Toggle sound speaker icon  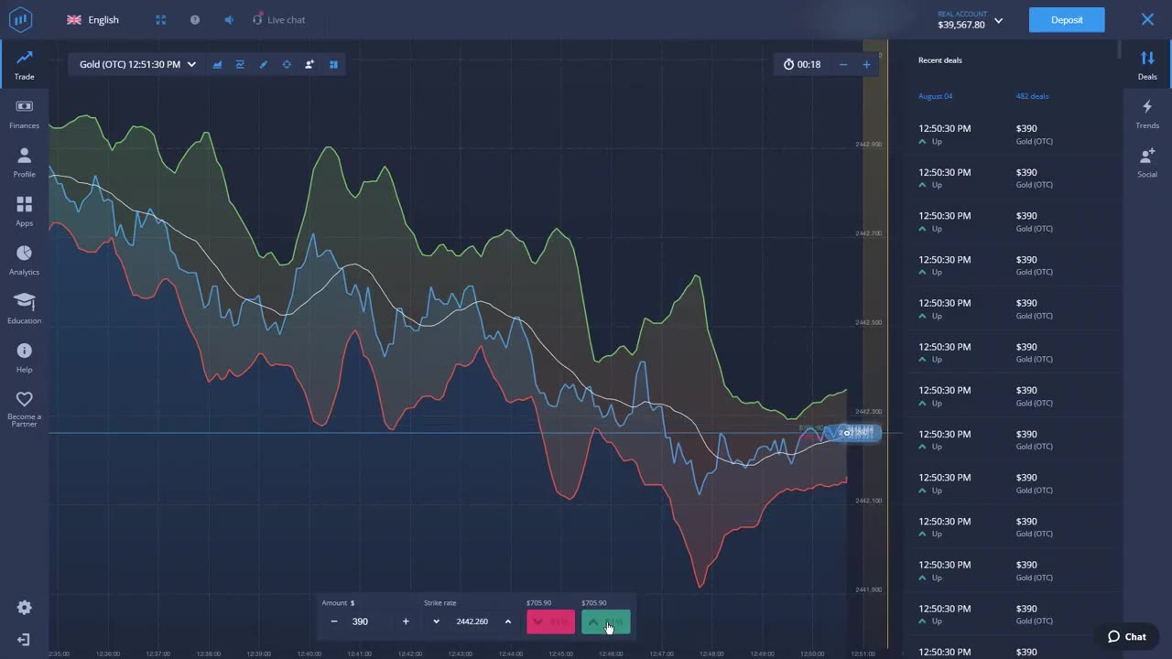click(x=229, y=19)
